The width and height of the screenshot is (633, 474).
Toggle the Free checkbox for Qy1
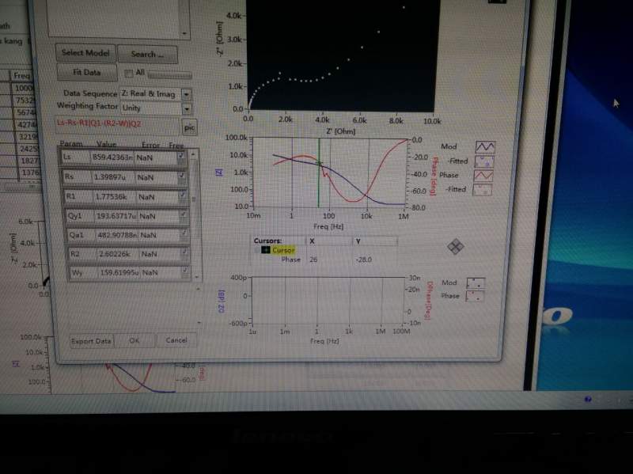tap(184, 214)
